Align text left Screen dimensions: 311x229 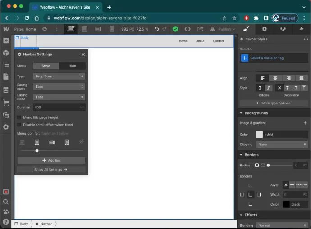point(262,78)
